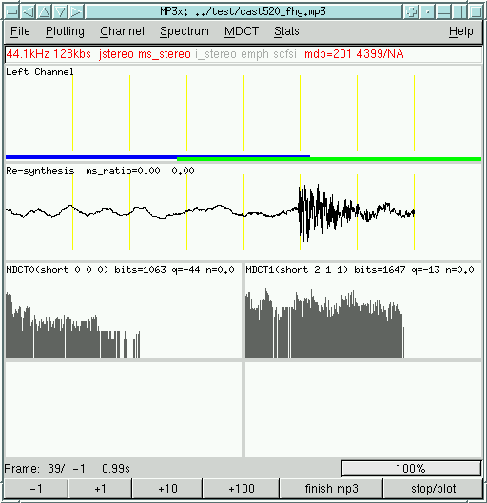Image resolution: width=487 pixels, height=503 pixels.
Task: Click the finish mp3 button
Action: pyautogui.click(x=331, y=489)
